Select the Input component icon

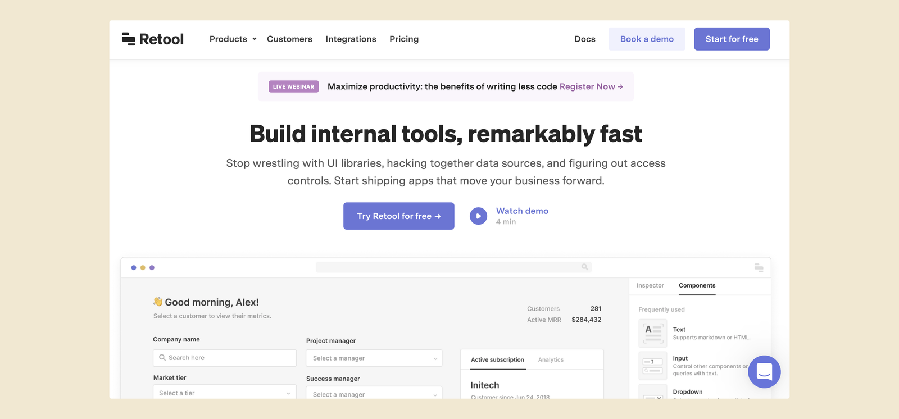653,366
